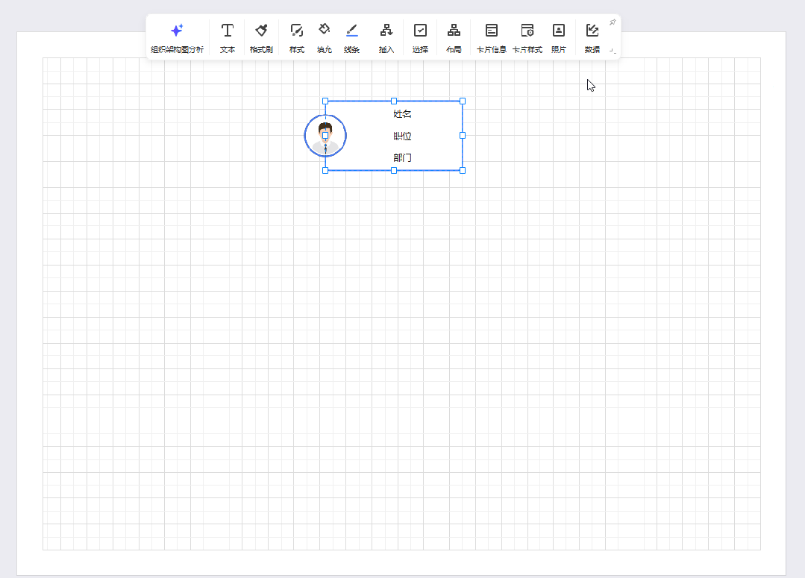805x578 pixels.
Task: Open 卡片信息 card info settings
Action: (492, 38)
